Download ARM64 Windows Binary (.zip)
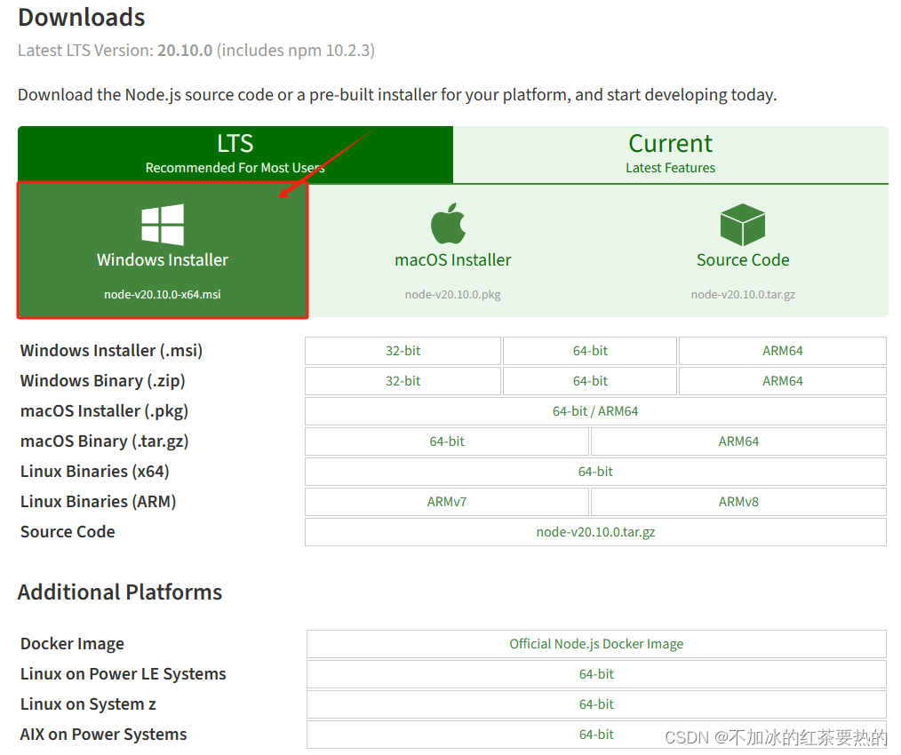The image size is (901, 755). pyautogui.click(x=782, y=380)
